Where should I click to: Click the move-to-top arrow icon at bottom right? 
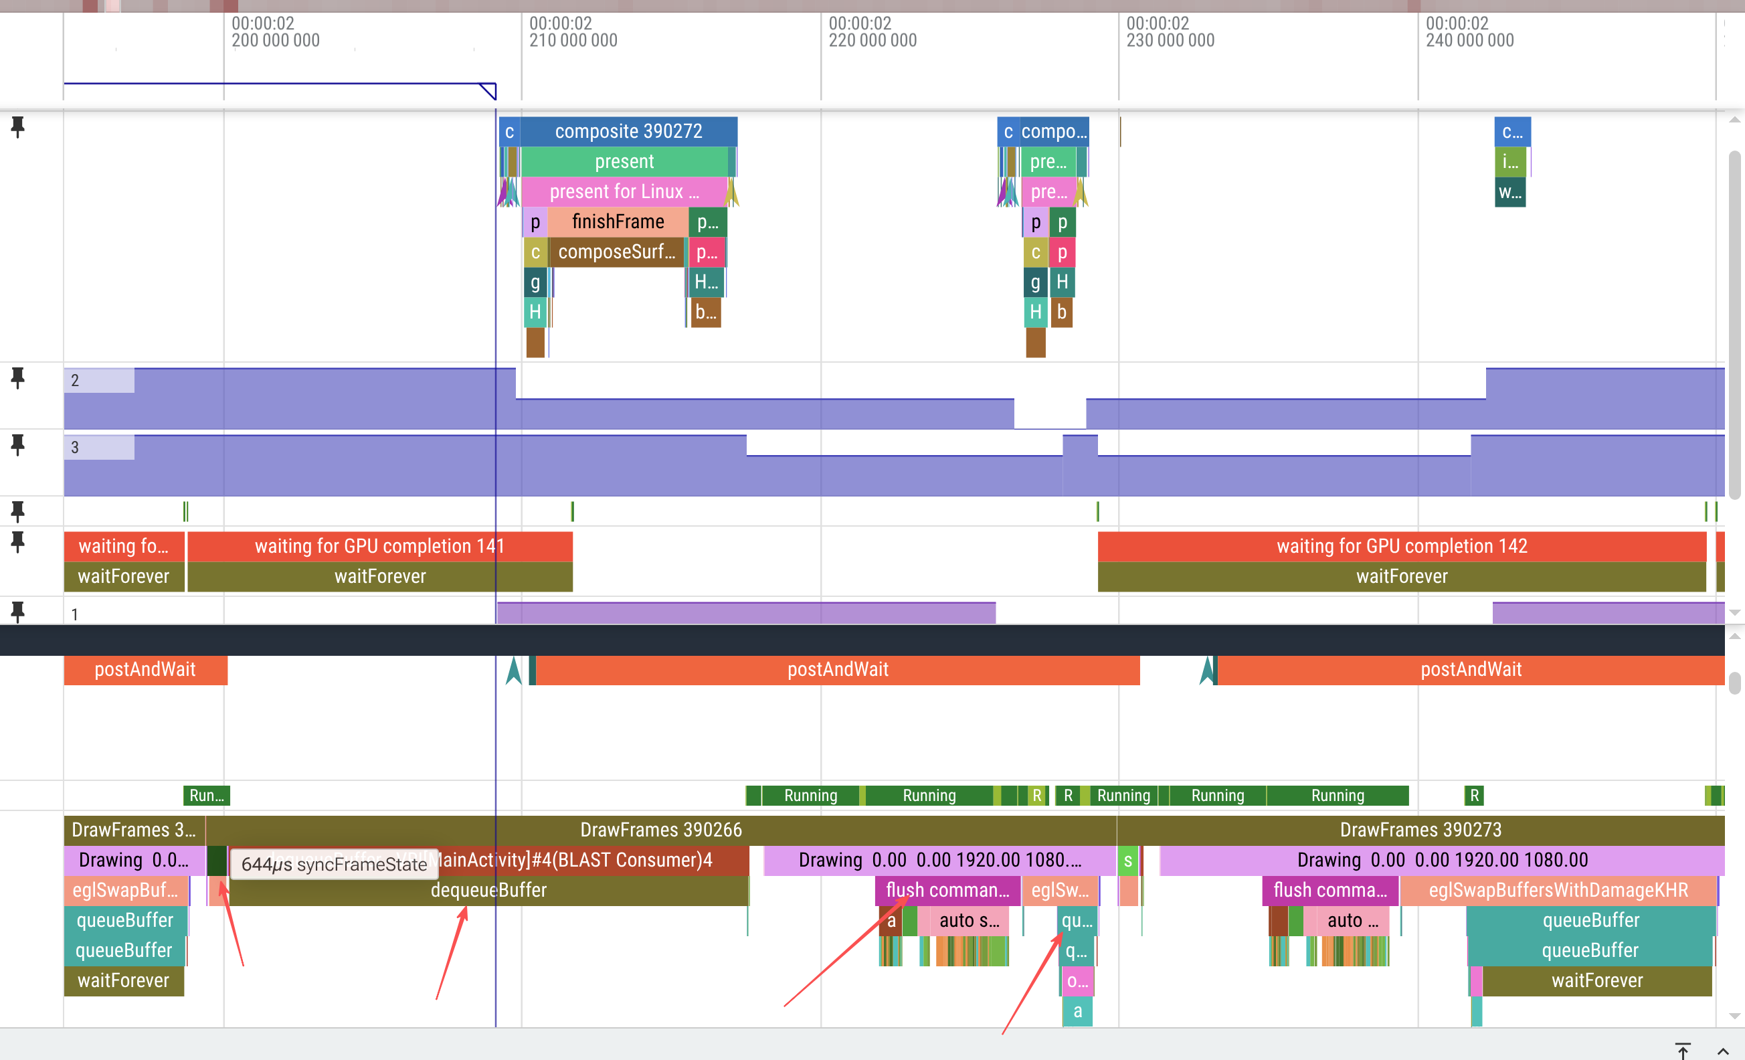coord(1683,1051)
